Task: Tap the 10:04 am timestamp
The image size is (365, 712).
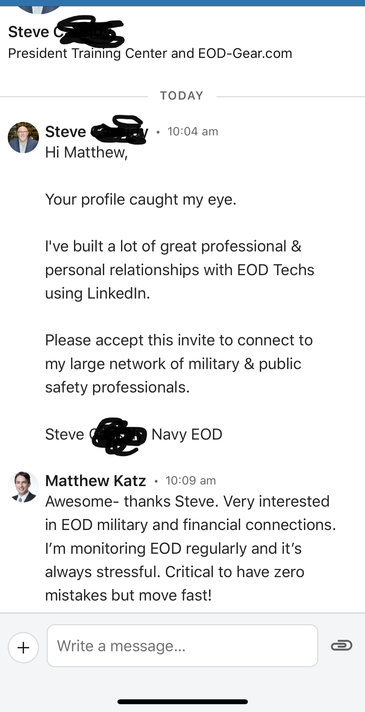Action: click(193, 132)
